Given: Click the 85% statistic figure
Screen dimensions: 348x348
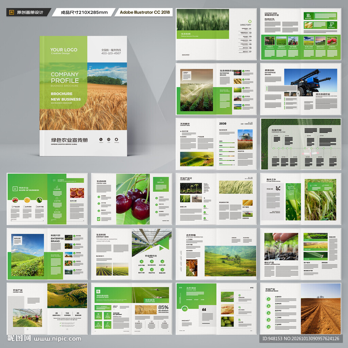Looking at the screenshot, I should [x=163, y=307].
